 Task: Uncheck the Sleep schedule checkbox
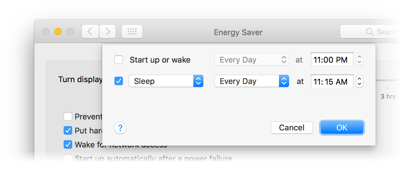(119, 81)
